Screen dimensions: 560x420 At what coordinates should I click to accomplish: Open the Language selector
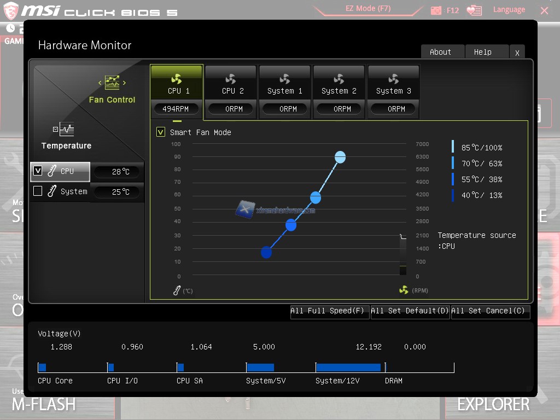pos(509,10)
